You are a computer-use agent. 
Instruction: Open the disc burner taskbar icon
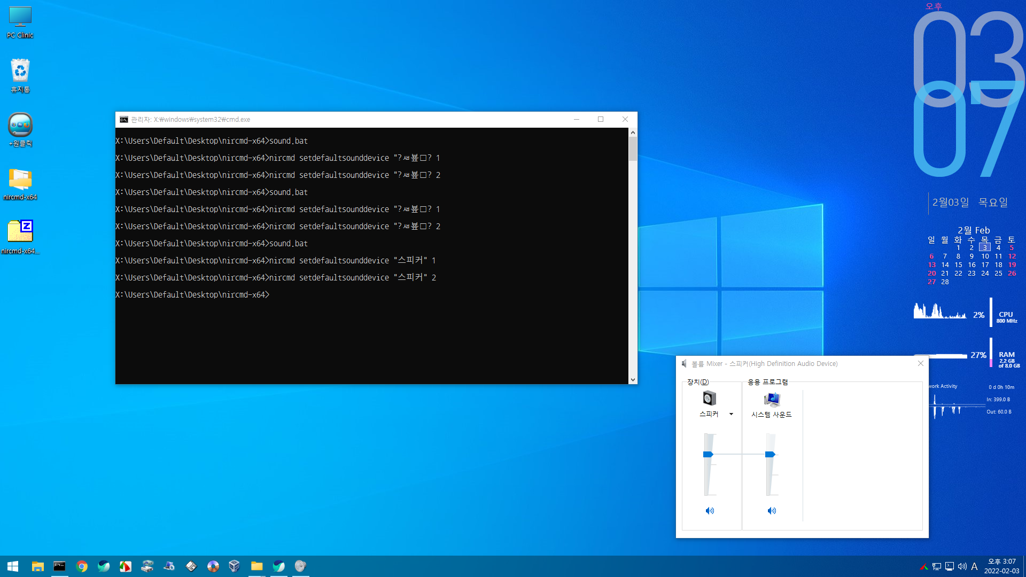click(x=213, y=566)
